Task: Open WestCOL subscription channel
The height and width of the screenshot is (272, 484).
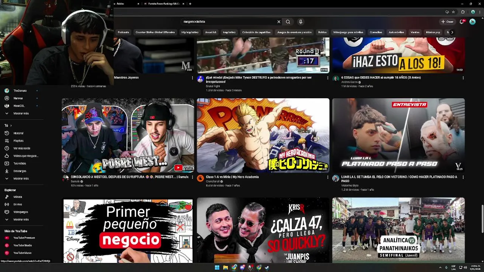Action: 19,106
